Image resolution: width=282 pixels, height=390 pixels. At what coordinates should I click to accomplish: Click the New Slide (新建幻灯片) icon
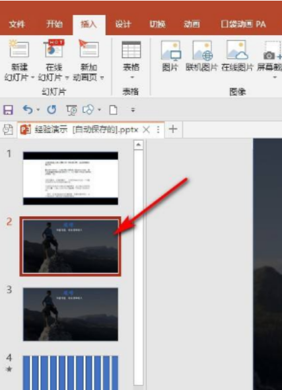coord(19,49)
